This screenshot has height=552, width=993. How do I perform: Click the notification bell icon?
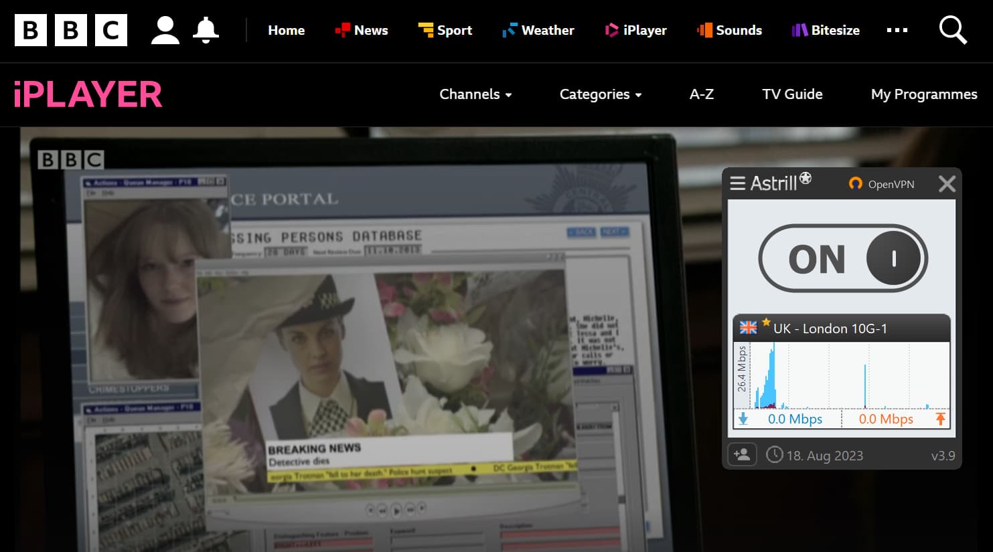206,29
